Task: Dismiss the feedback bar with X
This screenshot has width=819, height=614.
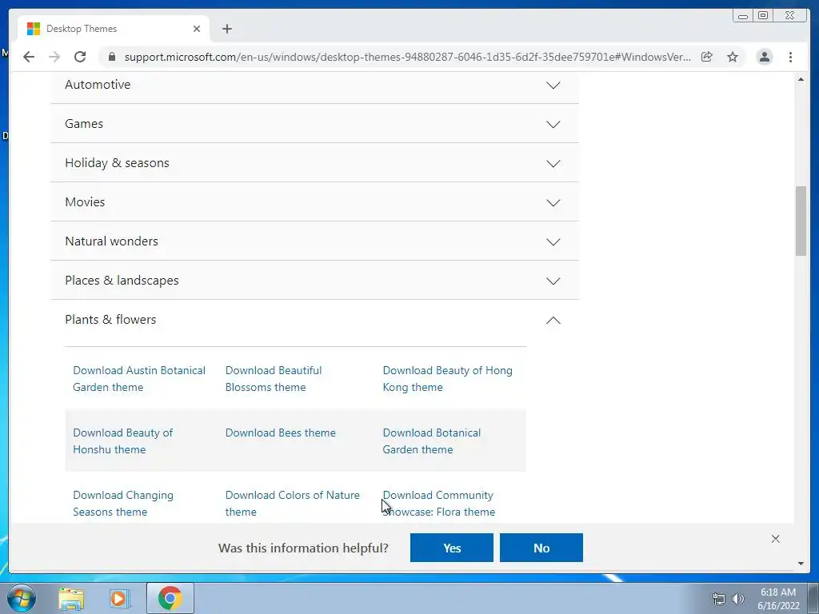Action: click(x=776, y=539)
